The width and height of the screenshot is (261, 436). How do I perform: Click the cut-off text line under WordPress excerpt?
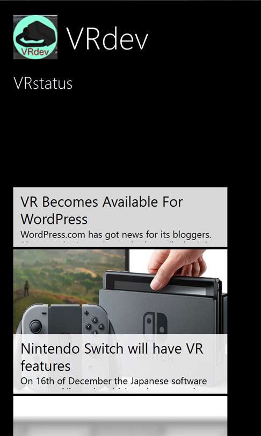coord(116,242)
